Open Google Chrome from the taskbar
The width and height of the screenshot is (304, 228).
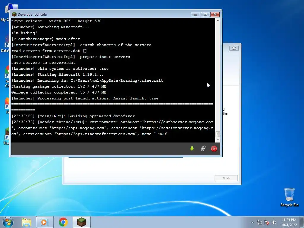tap(63, 222)
